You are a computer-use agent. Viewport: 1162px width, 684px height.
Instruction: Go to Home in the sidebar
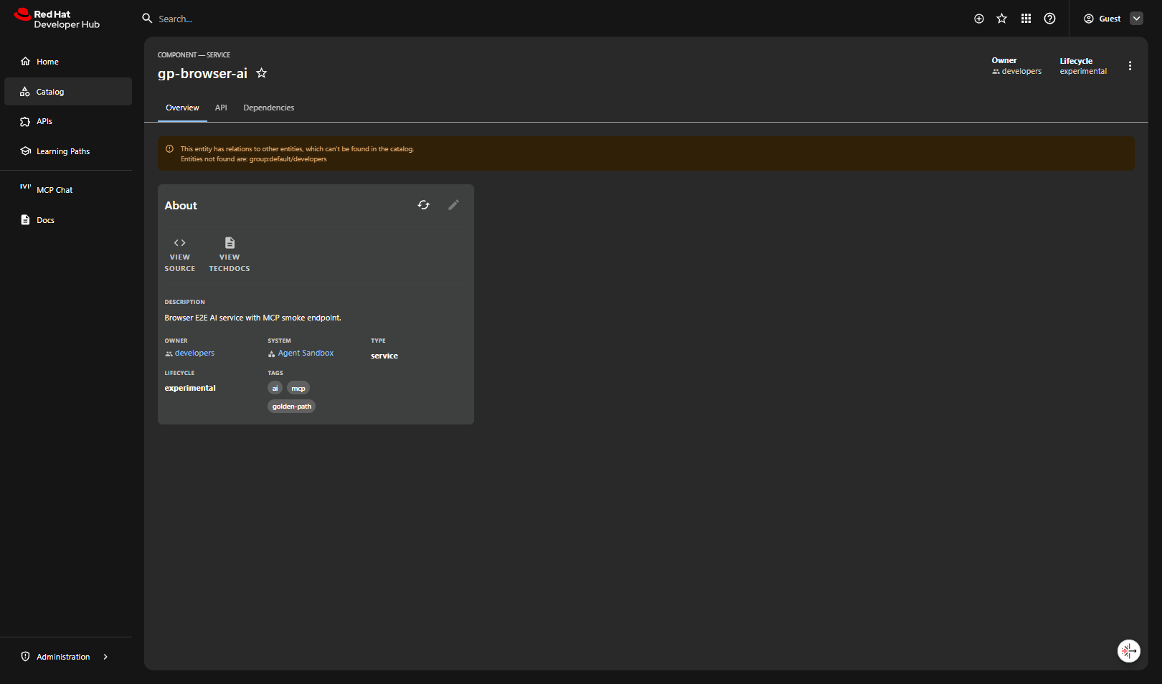click(68, 62)
